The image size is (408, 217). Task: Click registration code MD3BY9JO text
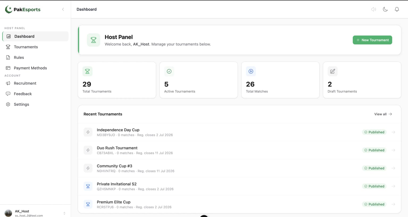click(106, 135)
